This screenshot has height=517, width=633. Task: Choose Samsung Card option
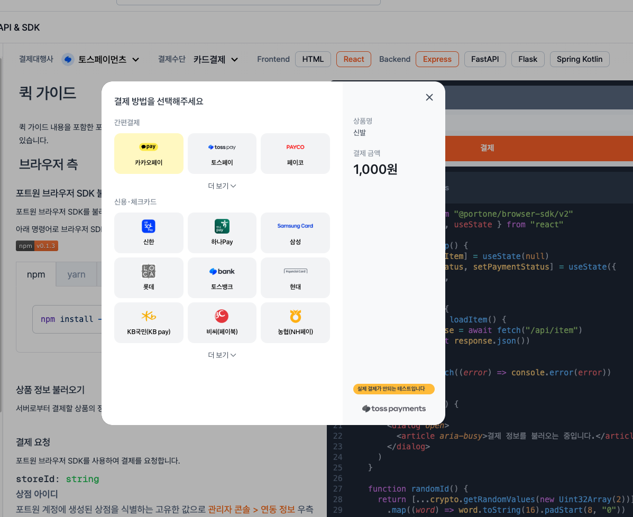tap(295, 233)
